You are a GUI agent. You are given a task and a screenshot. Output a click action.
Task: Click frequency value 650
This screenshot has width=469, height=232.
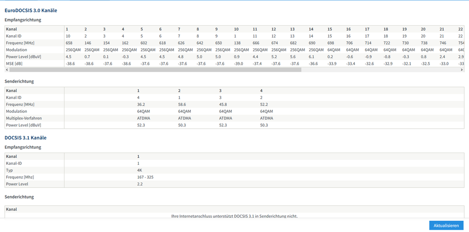click(219, 43)
